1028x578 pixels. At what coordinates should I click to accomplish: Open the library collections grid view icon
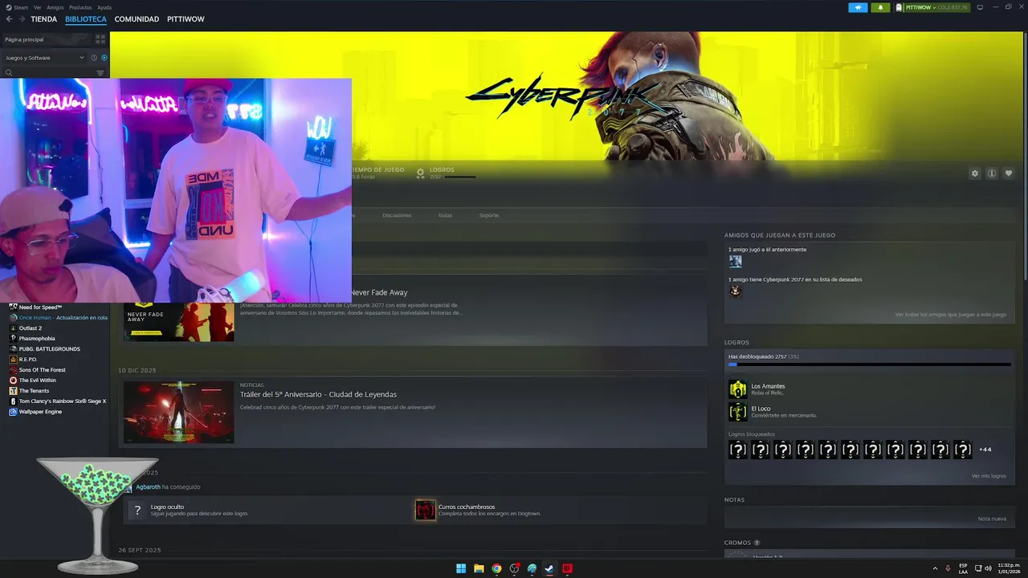[x=100, y=39]
